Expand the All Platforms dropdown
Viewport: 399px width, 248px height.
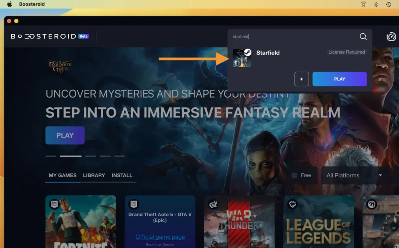pos(354,175)
